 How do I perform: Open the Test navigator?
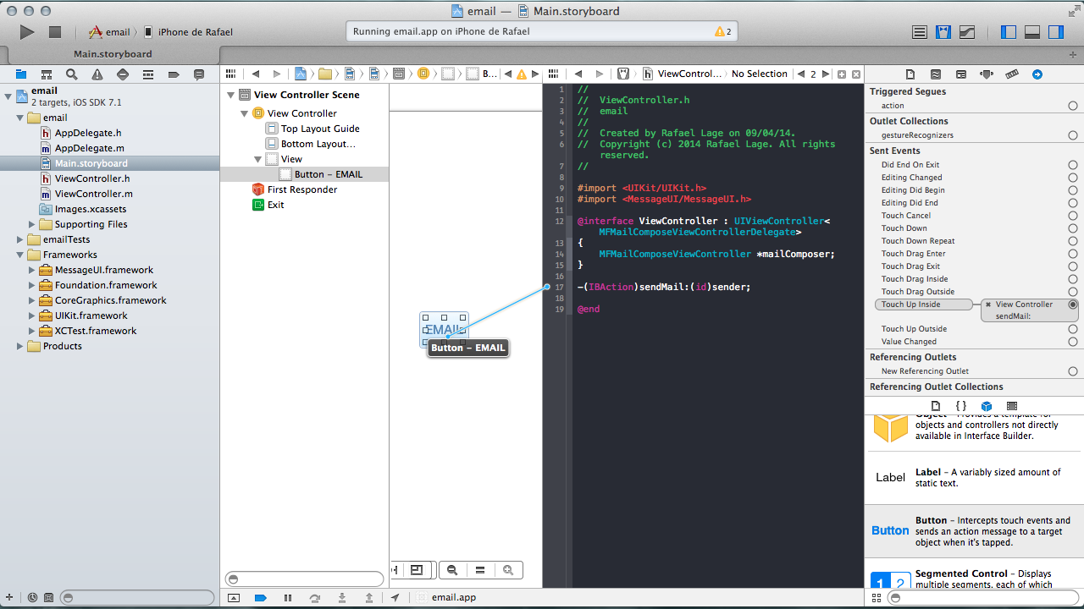[x=123, y=74]
